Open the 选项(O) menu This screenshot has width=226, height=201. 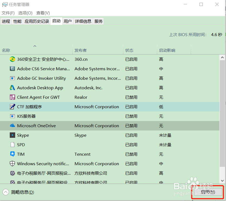click(25, 13)
